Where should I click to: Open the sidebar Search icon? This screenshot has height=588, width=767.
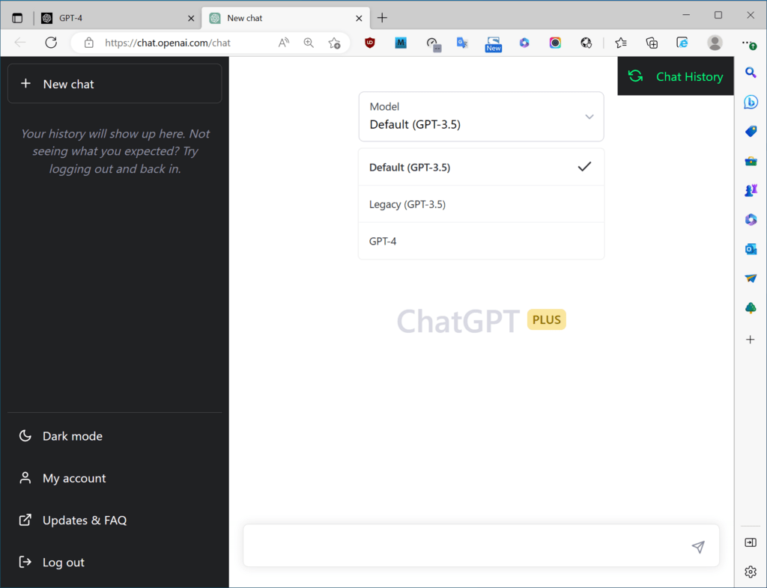tap(751, 73)
